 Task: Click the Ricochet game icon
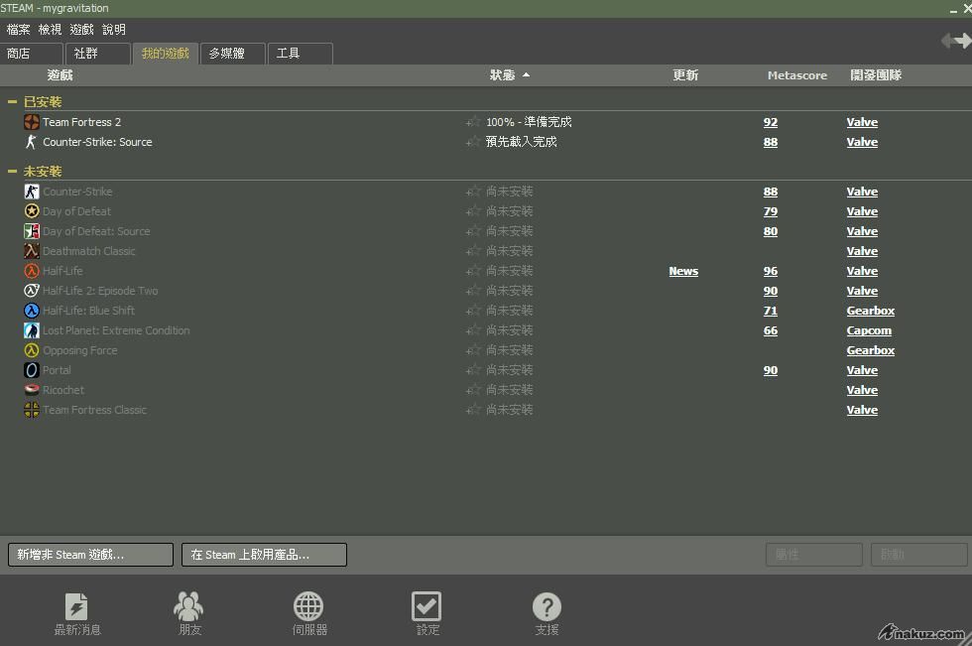click(x=32, y=390)
